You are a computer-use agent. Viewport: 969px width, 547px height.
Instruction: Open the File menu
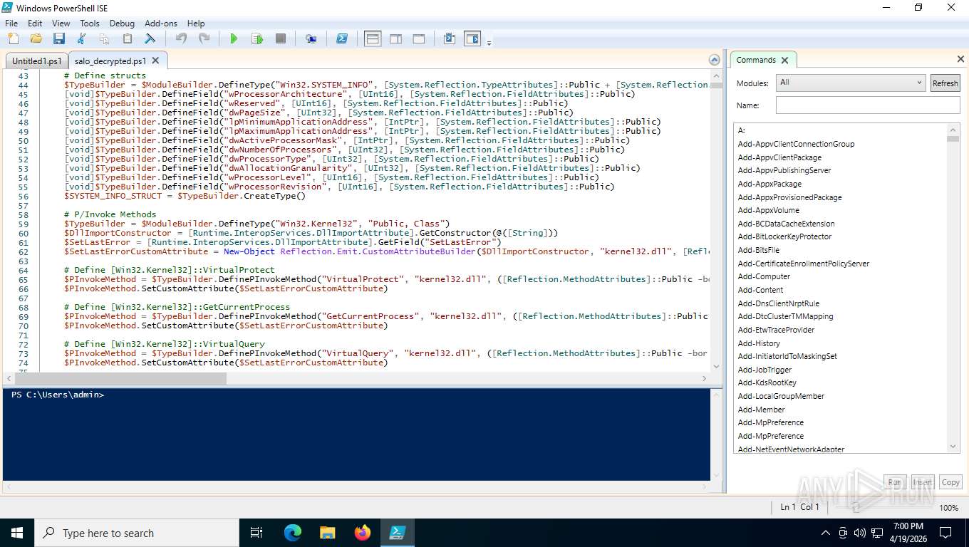click(11, 23)
